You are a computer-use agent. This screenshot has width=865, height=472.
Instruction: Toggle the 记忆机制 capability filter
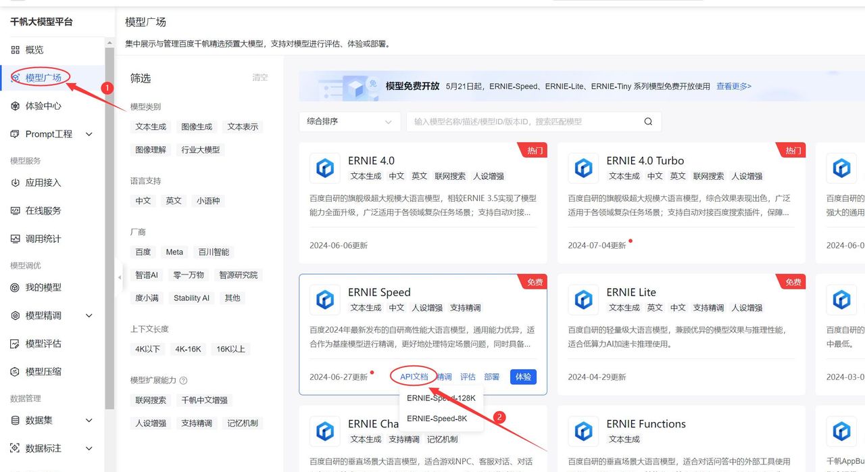pos(243,423)
